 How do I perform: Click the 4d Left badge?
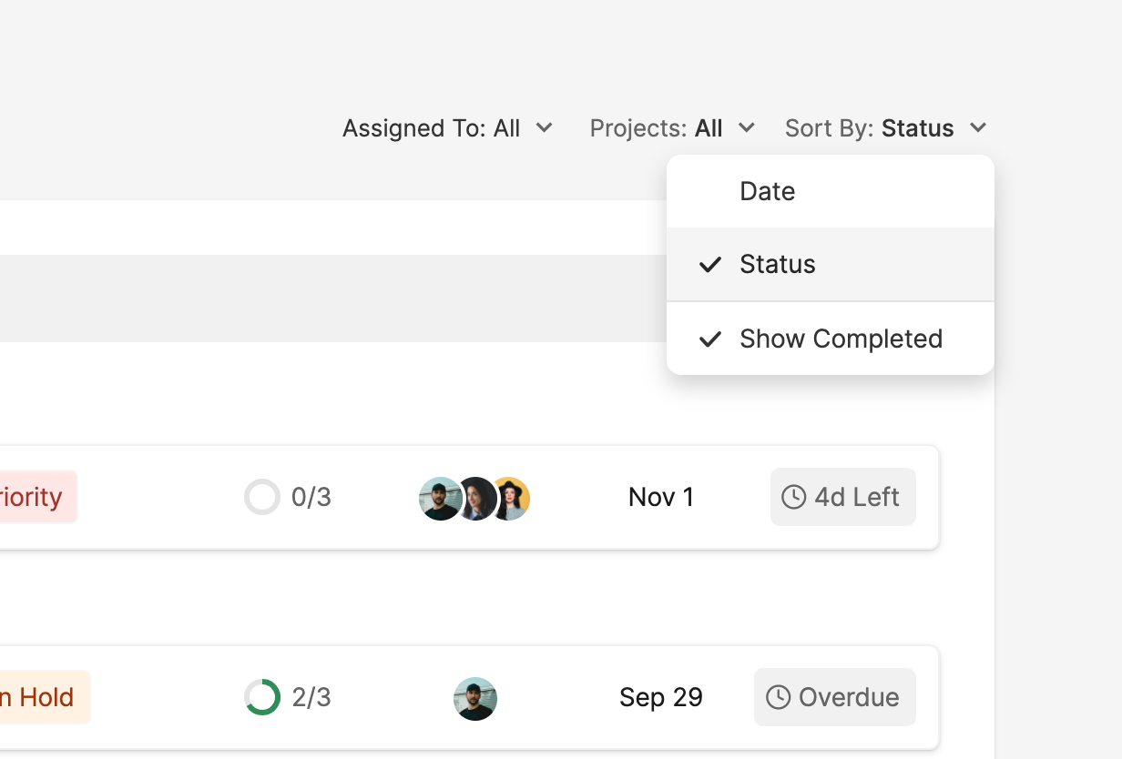click(x=843, y=497)
